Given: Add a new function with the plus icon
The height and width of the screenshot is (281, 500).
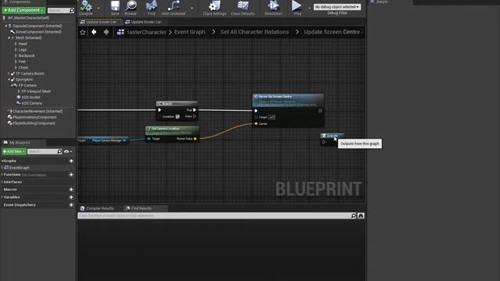Looking at the screenshot, I should (x=71, y=175).
